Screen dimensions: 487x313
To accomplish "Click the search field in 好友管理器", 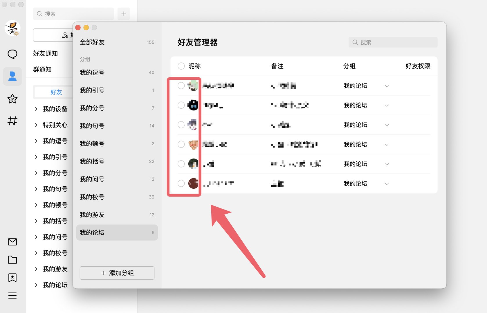I will coord(393,42).
